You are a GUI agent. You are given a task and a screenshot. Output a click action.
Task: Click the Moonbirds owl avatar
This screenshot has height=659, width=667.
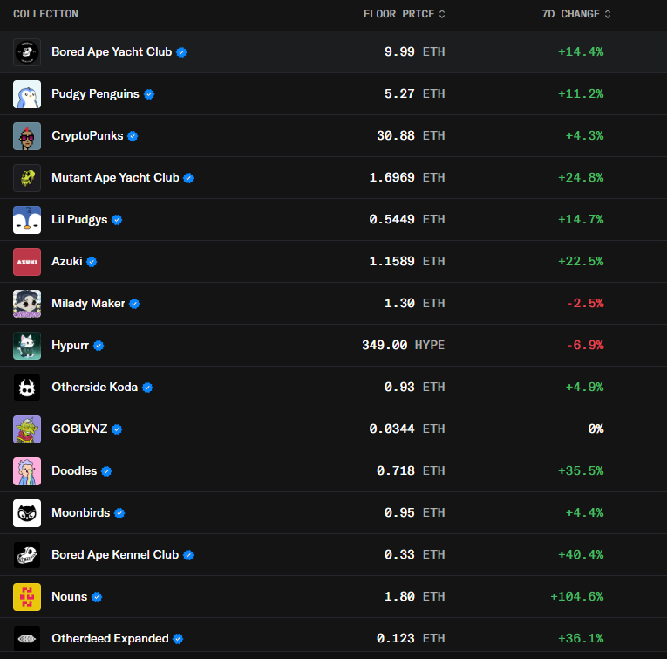click(27, 513)
